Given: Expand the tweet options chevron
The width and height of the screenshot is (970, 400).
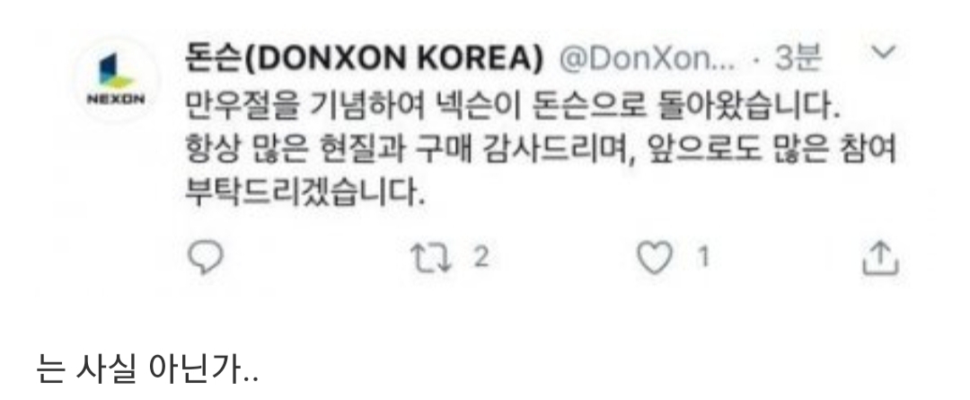Looking at the screenshot, I should (883, 55).
